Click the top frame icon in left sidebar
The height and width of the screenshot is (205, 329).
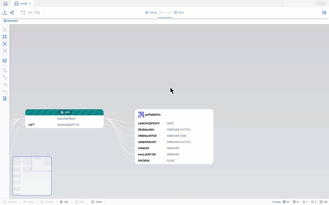[5, 30]
